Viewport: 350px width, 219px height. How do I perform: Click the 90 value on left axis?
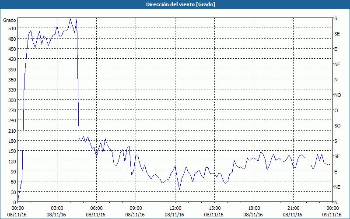click(14, 172)
